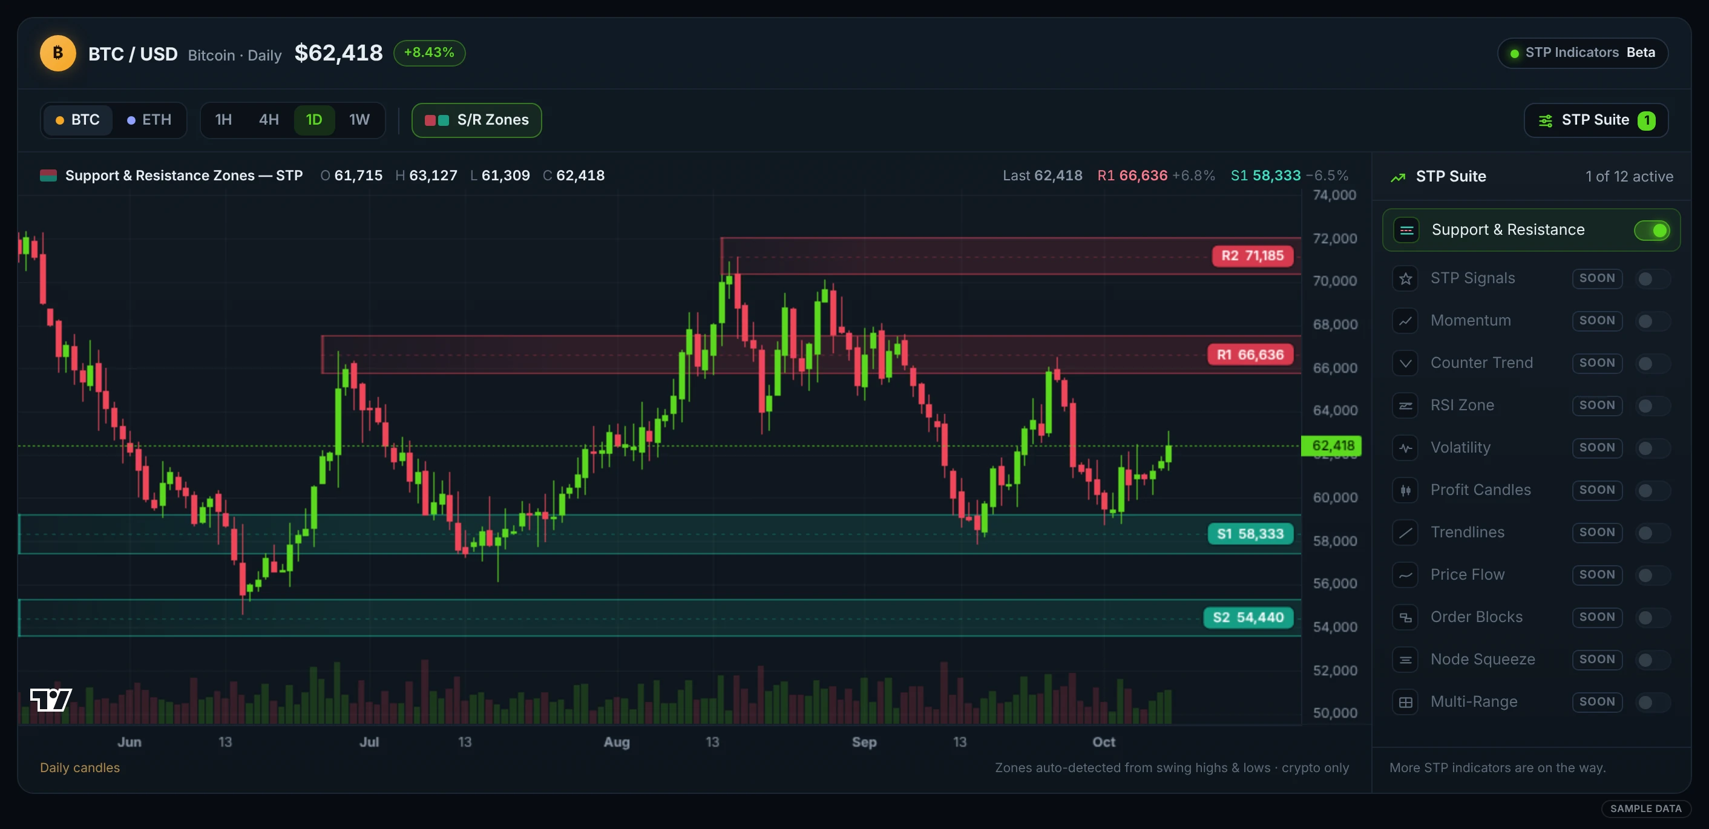Click the Counter Trend chevron icon
The width and height of the screenshot is (1709, 829).
[1405, 364]
